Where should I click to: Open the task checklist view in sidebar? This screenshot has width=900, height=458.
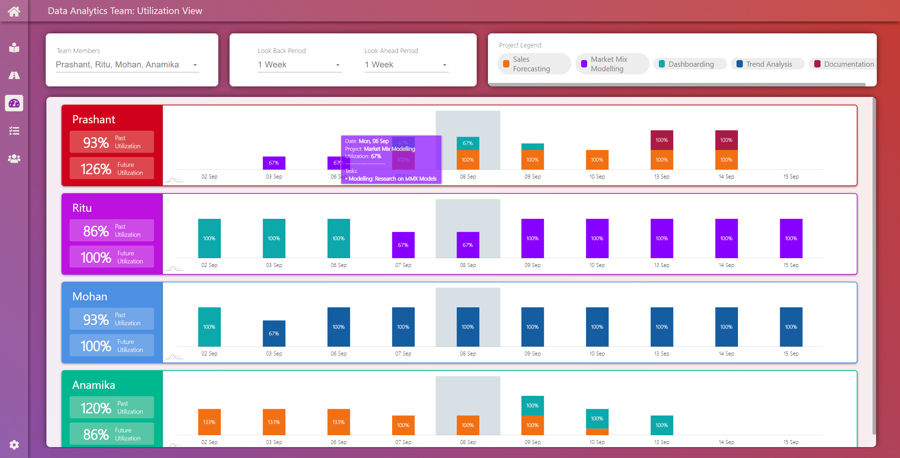point(14,131)
